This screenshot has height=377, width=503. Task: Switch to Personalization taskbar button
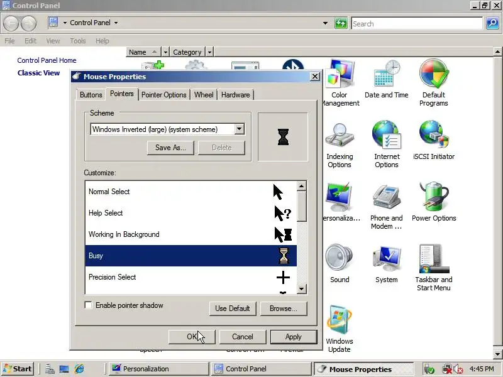(158, 369)
